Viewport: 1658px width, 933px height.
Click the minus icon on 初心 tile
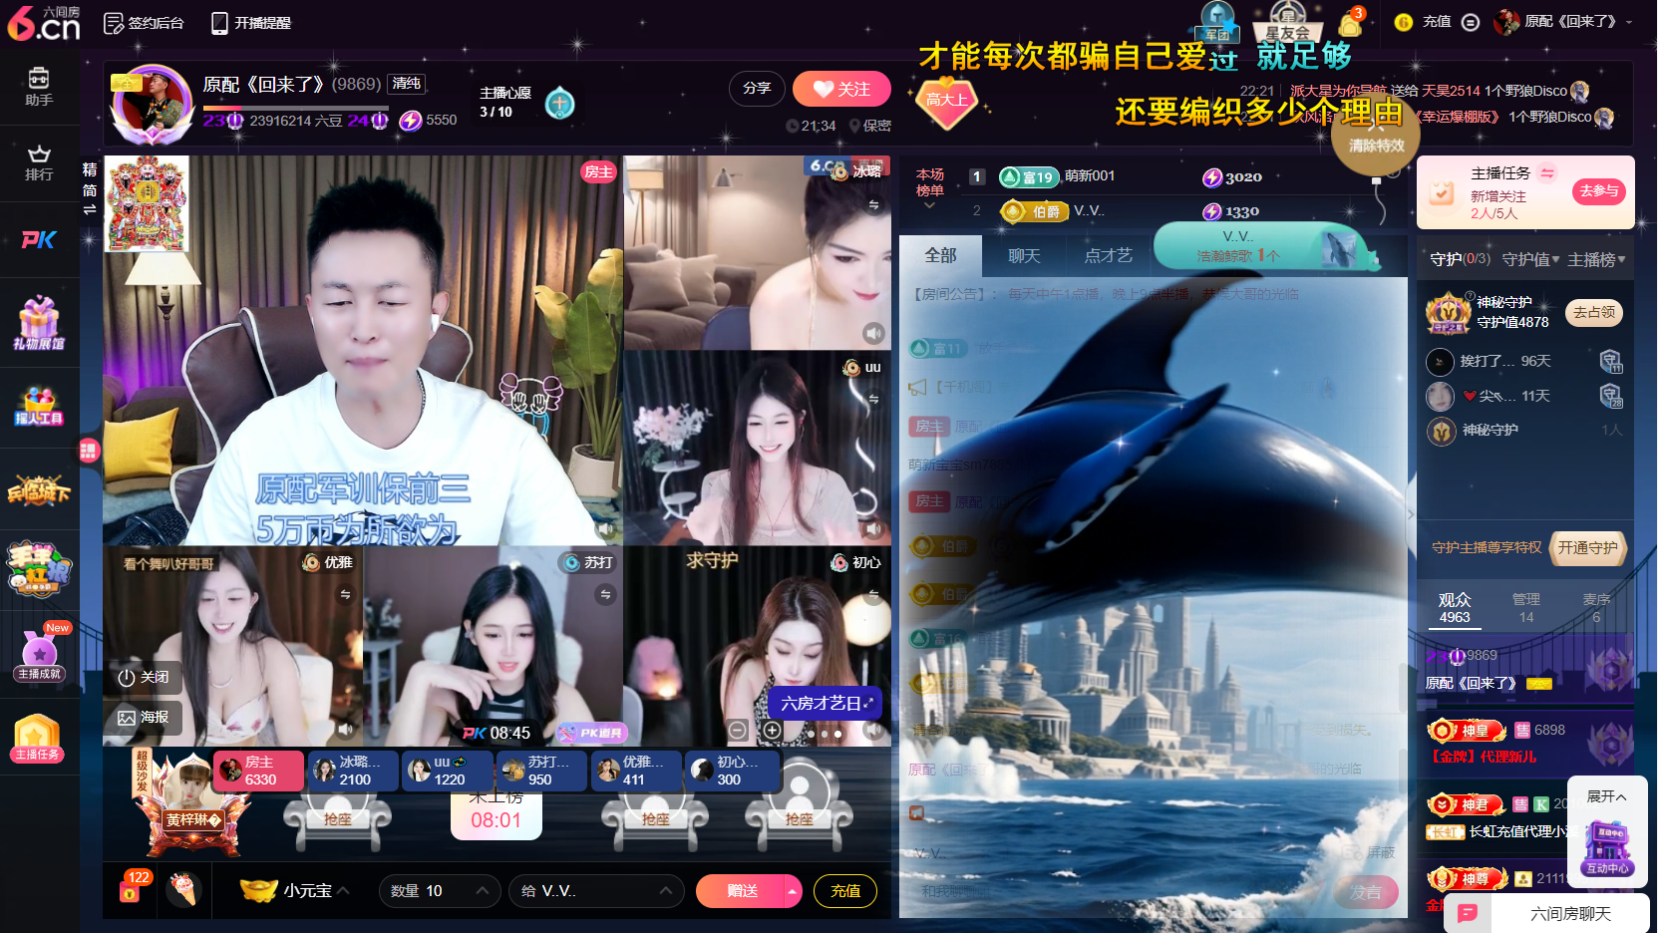pyautogui.click(x=737, y=730)
